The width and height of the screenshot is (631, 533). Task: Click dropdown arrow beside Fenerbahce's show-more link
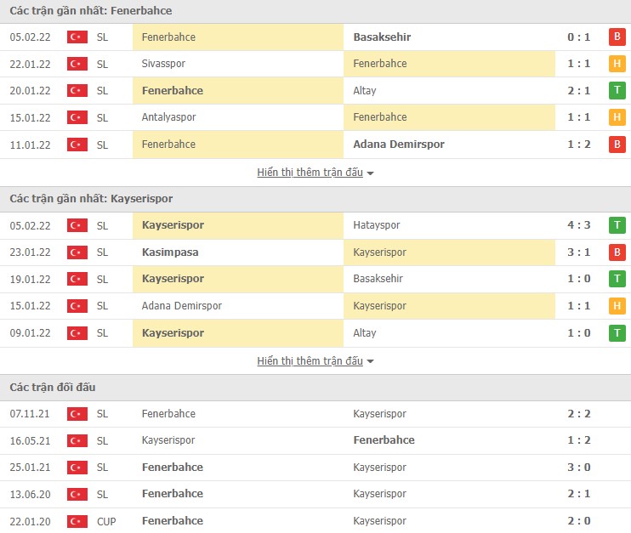click(x=371, y=173)
